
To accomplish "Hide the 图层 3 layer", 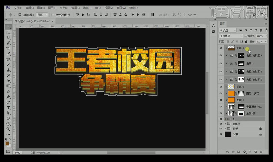I will coord(221,48).
